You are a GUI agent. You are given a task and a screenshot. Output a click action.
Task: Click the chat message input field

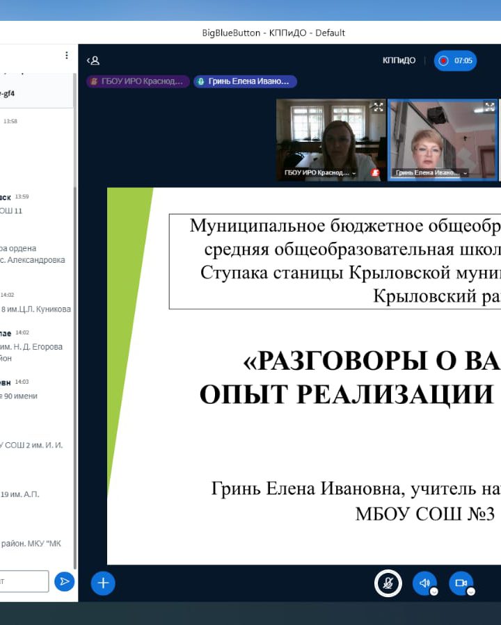[x=24, y=581]
